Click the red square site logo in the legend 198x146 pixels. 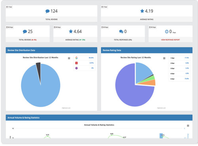point(76,63)
